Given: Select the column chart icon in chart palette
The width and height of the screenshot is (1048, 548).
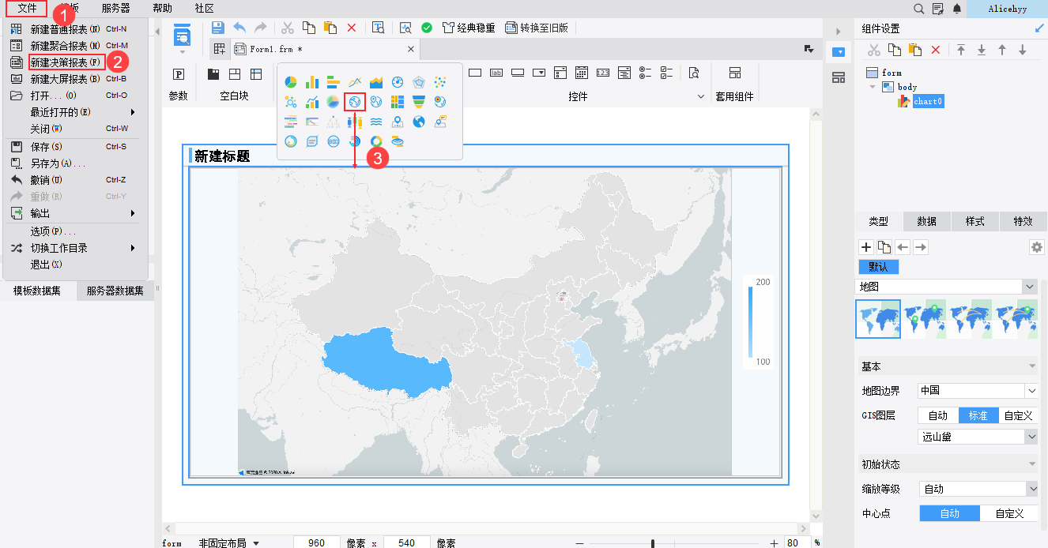Looking at the screenshot, I should point(312,82).
